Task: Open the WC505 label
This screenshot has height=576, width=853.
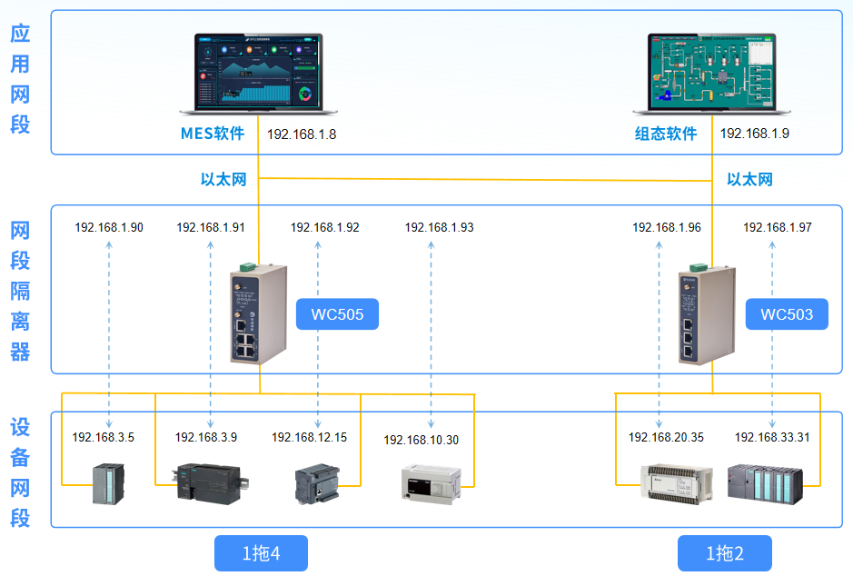Action: (337, 313)
